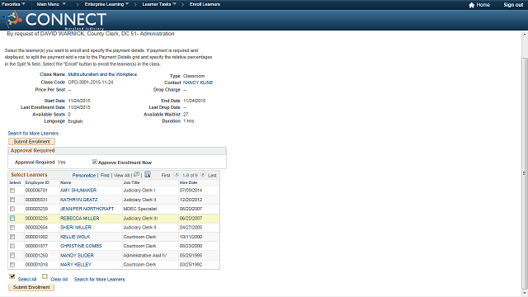Sort by Job Title column header
The width and height of the screenshot is (528, 297).
(131, 183)
